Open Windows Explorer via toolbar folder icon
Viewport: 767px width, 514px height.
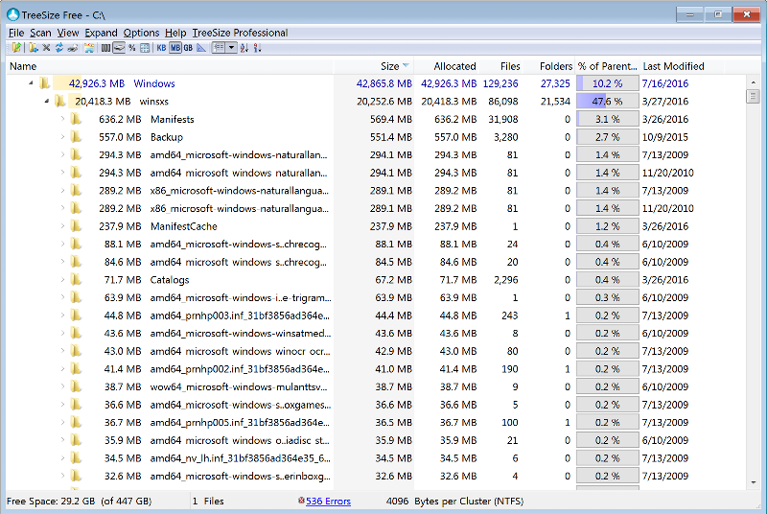pos(89,47)
